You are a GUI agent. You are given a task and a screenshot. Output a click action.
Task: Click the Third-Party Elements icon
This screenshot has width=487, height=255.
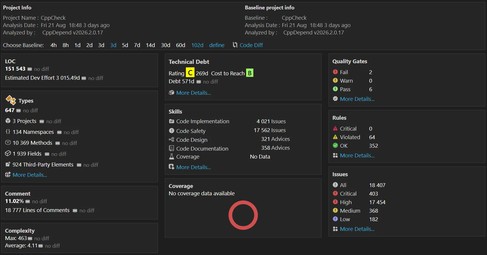(8, 164)
